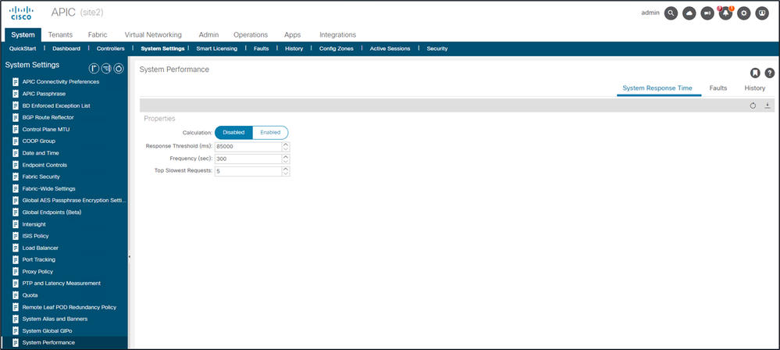Decrease Top Slowest Requests with down arrow
780x350 pixels.
pos(286,173)
